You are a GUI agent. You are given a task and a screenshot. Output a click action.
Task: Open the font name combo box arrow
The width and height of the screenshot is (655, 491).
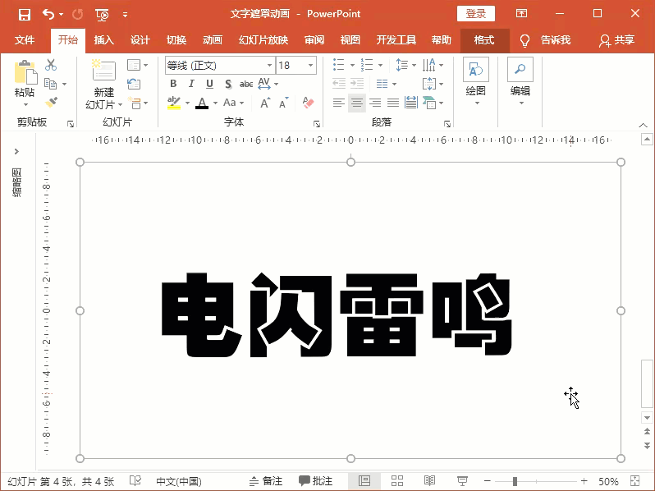pos(269,66)
